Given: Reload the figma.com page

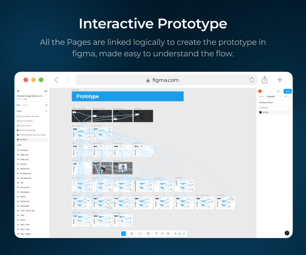Looking at the screenshot, I should 251,80.
